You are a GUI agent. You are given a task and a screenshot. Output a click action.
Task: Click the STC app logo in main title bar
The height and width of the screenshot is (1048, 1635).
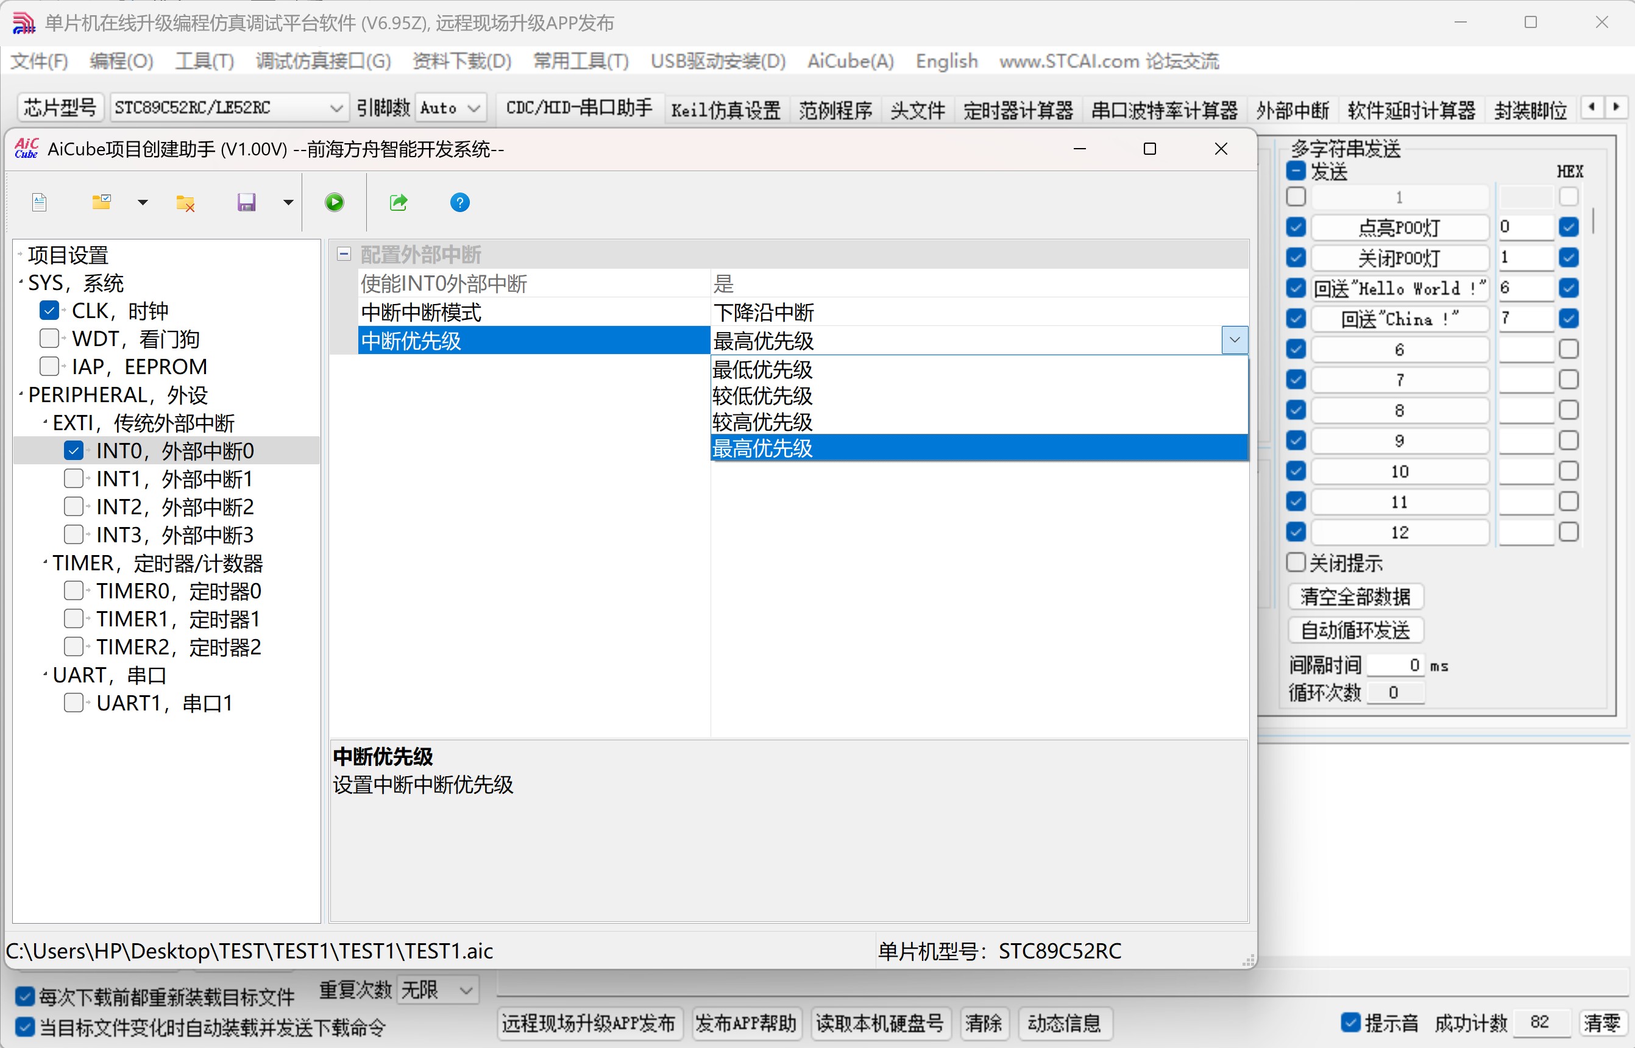tap(24, 23)
